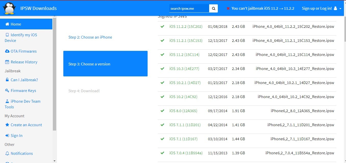
Task: Click IPSW Downloads title
Action: [39, 8]
